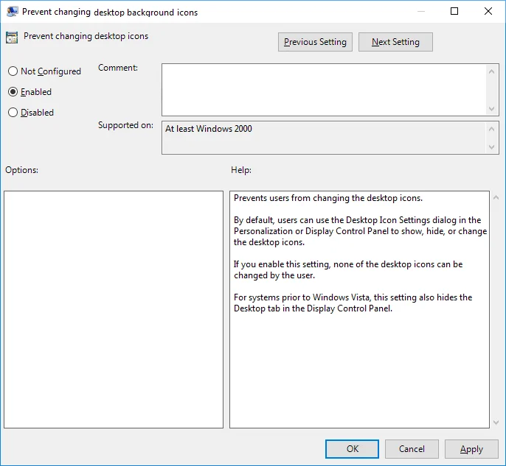506x466 pixels.
Task: Click the Apply button
Action: point(471,449)
